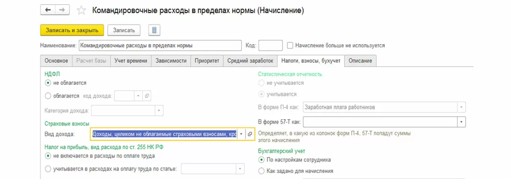Image resolution: width=511 pixels, height=179 pixels.
Task: Click the 'Записать и закрыть' button
Action: coord(72,30)
